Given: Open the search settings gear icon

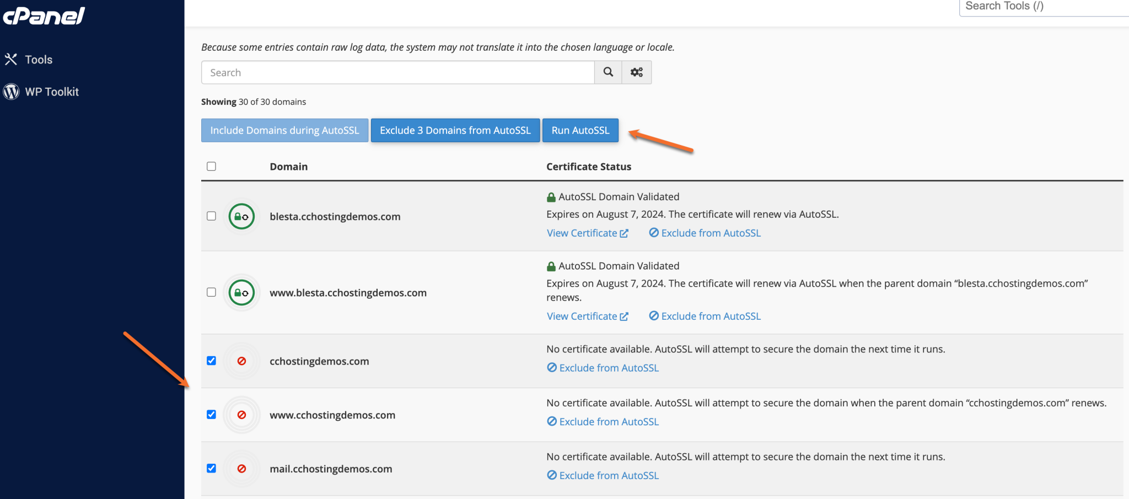Looking at the screenshot, I should click(637, 72).
